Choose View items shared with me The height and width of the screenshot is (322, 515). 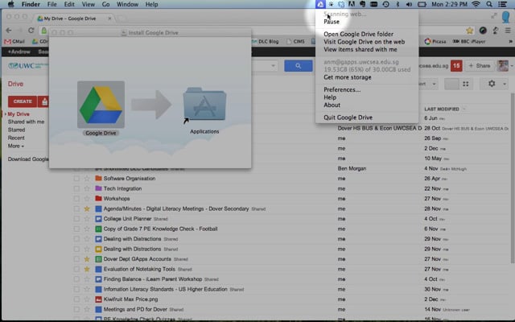(x=360, y=49)
